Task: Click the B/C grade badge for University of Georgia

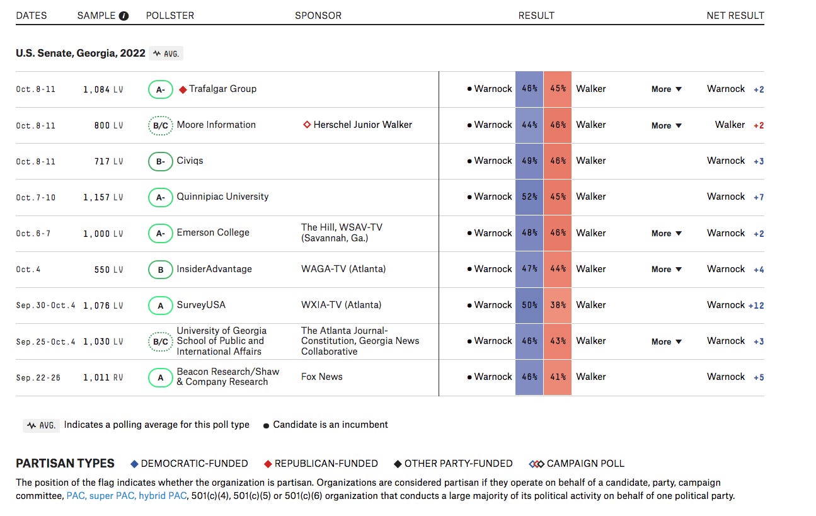Action: coord(161,341)
